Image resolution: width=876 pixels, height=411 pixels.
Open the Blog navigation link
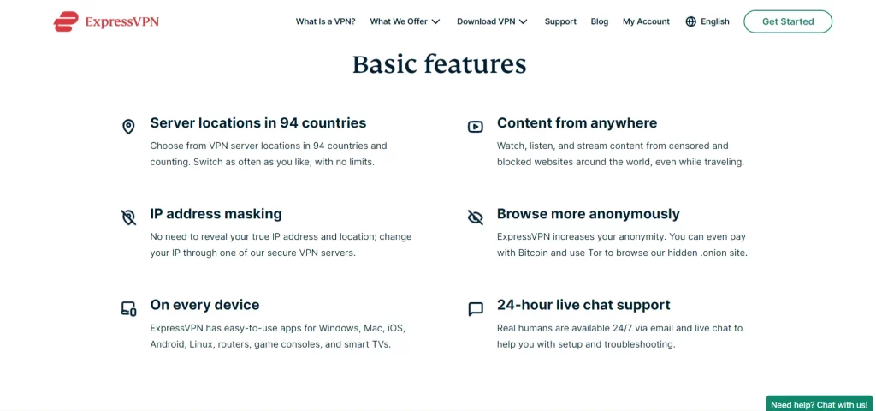600,21
